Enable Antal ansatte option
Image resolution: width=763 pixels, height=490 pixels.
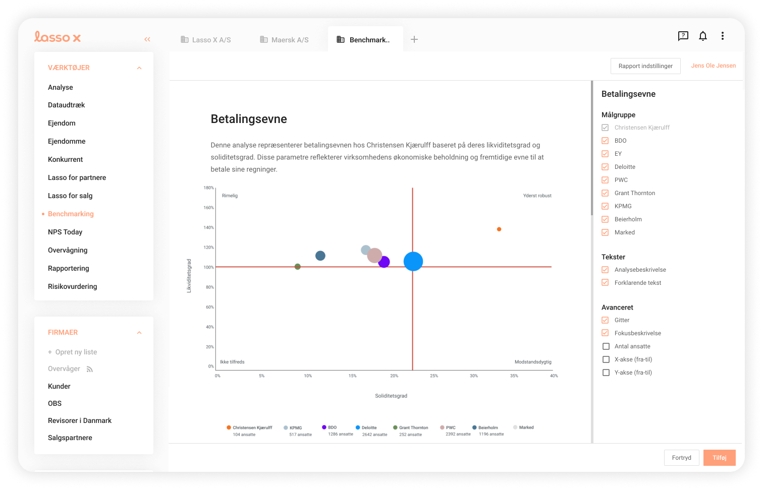click(606, 346)
